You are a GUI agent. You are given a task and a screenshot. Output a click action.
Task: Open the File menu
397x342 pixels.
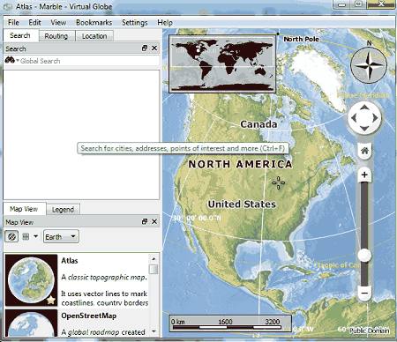pyautogui.click(x=13, y=23)
